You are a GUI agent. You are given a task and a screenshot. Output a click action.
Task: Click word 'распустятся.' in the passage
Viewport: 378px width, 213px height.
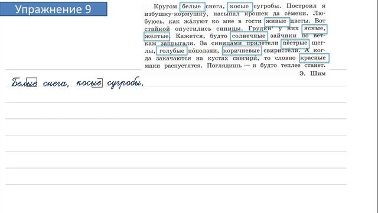tap(183, 66)
